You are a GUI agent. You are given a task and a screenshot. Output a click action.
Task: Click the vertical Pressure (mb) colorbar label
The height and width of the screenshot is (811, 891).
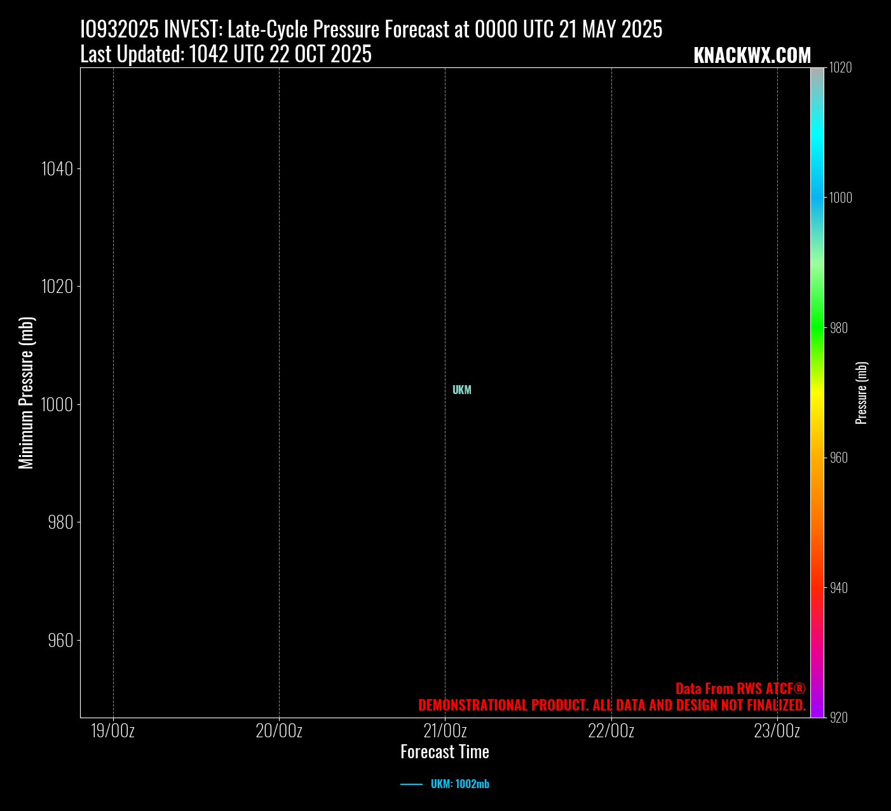862,393
